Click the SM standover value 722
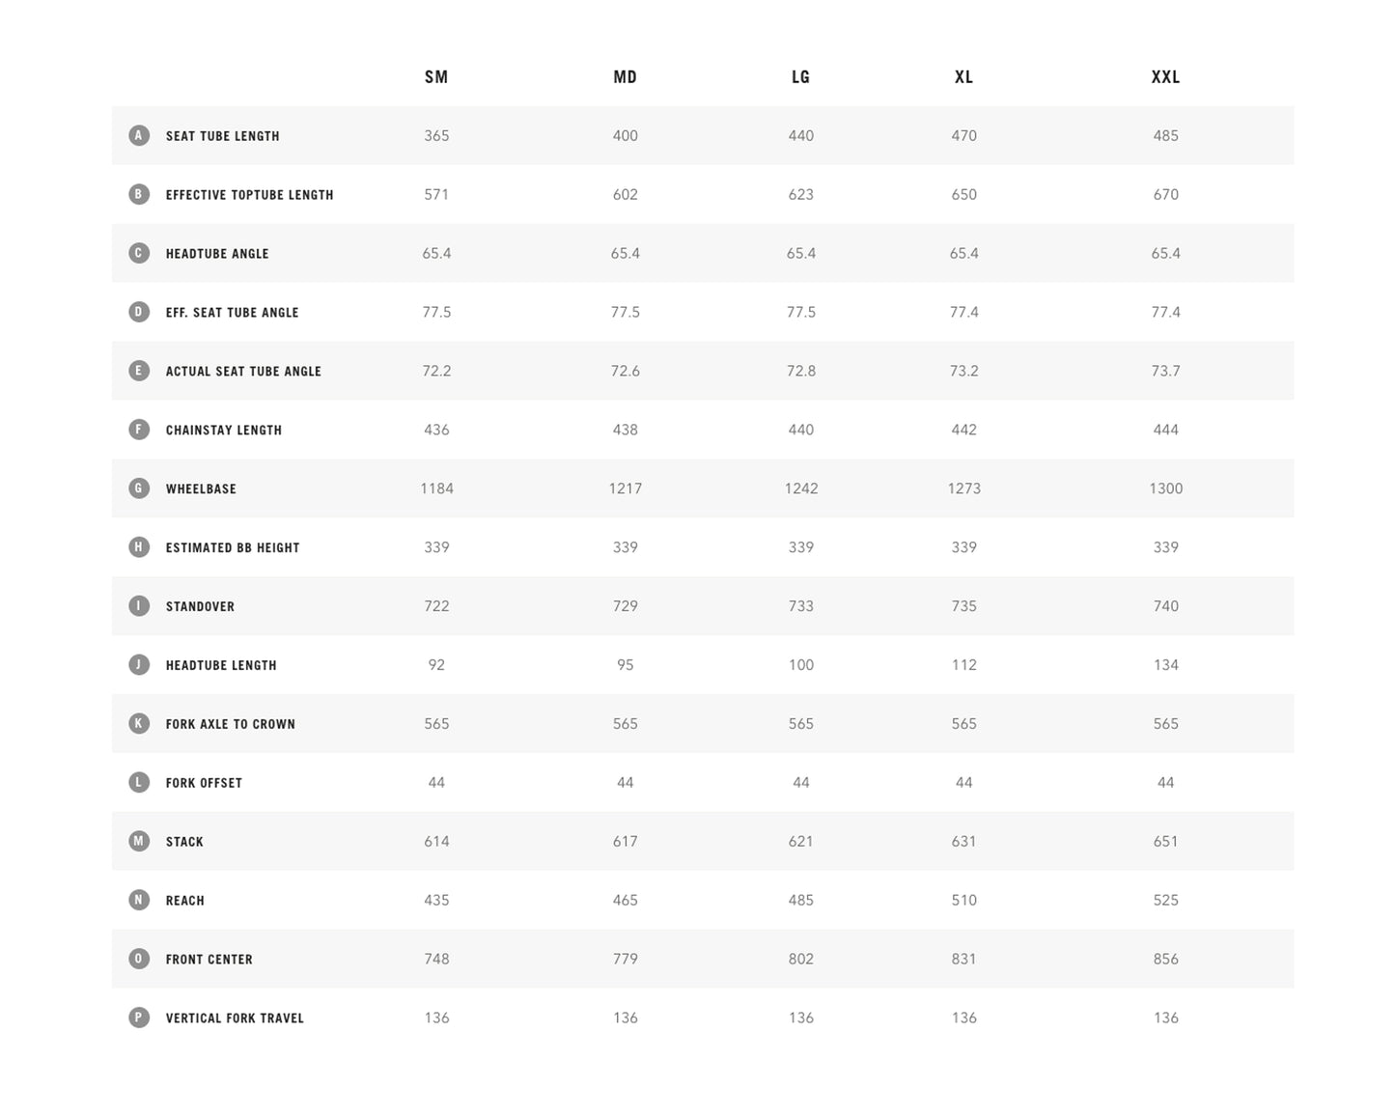 pyautogui.click(x=436, y=606)
